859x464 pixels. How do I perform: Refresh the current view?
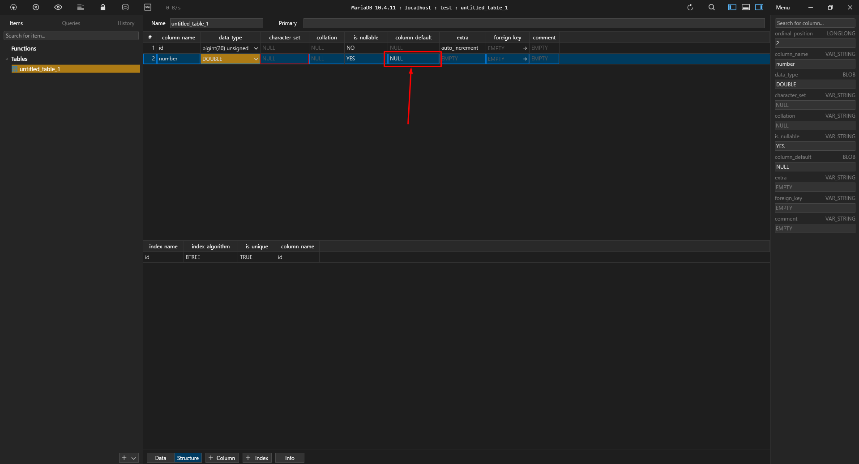690,7
